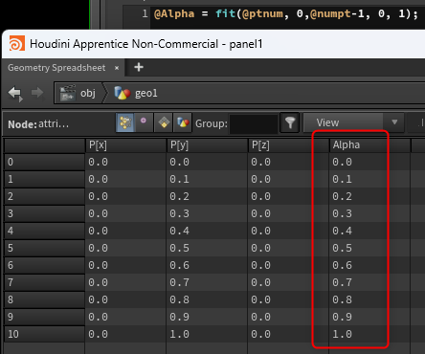Select point row 3 header
425x354 pixels.
click(44, 213)
